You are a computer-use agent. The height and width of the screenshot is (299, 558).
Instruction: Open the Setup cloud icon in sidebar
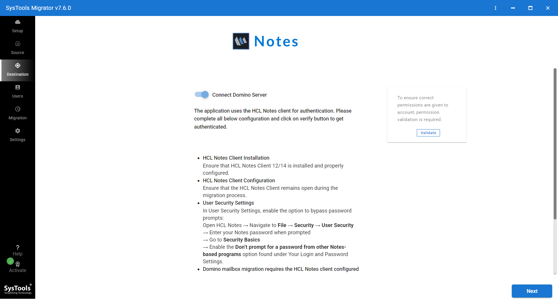[x=17, y=22]
